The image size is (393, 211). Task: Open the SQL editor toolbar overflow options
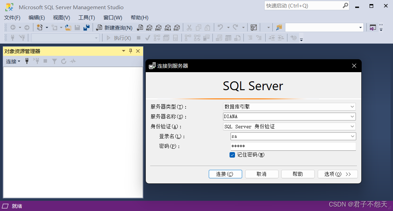(301, 39)
